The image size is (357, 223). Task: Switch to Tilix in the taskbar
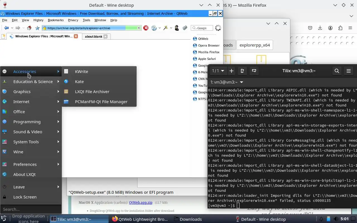click(79, 219)
